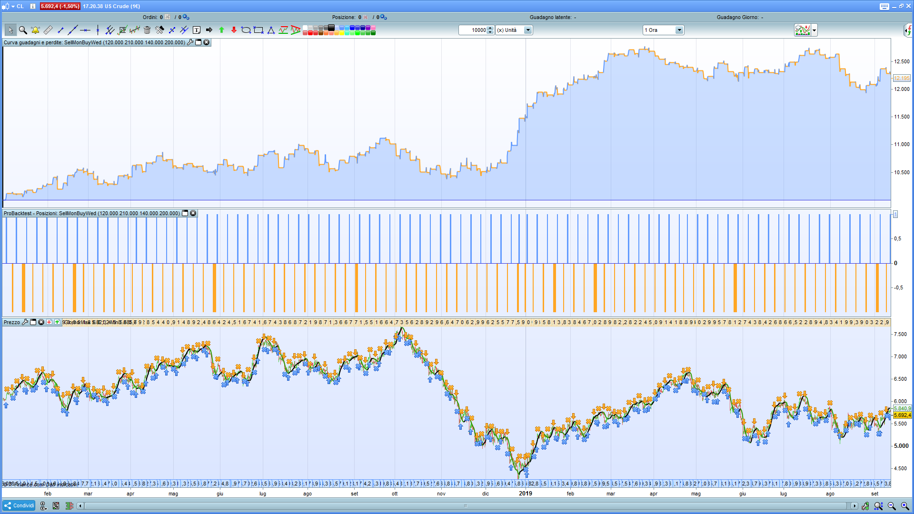Screen dimensions: 914x514
Task: Select the ellipse drawing tool
Action: pos(246,30)
